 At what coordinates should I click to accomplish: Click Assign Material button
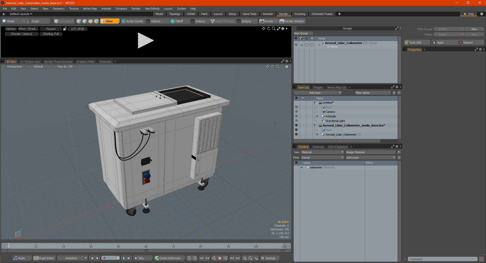[x=371, y=152]
